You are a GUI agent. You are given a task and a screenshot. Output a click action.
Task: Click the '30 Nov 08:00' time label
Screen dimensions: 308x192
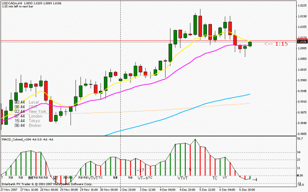[x=109, y=190]
